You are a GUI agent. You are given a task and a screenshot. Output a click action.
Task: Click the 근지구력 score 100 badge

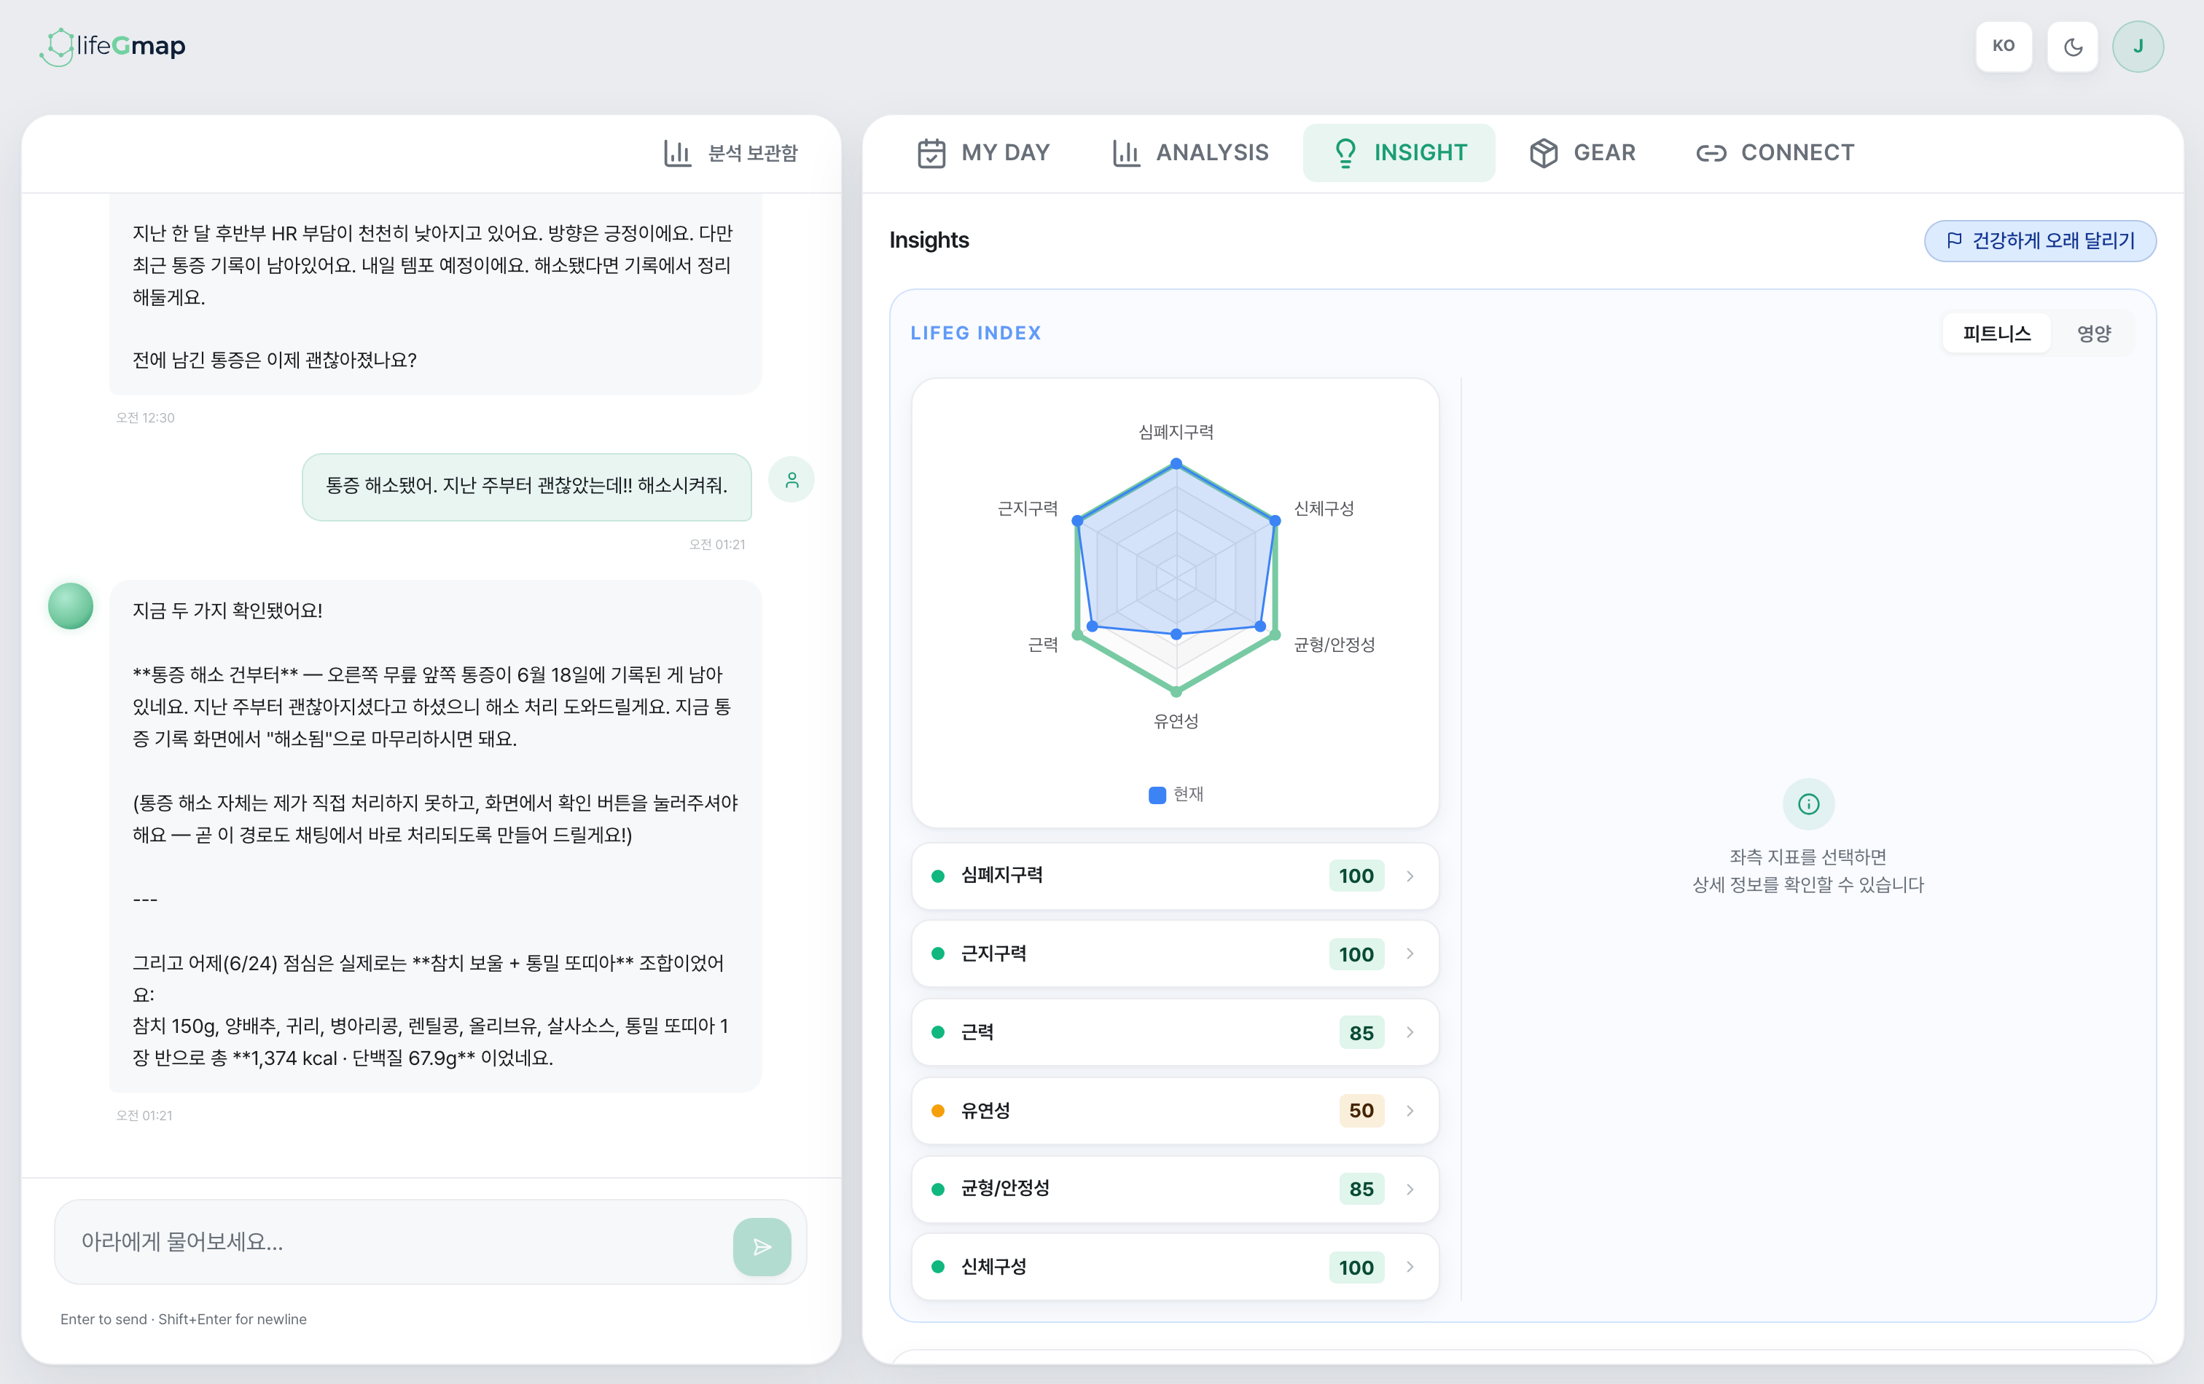pyautogui.click(x=1356, y=954)
